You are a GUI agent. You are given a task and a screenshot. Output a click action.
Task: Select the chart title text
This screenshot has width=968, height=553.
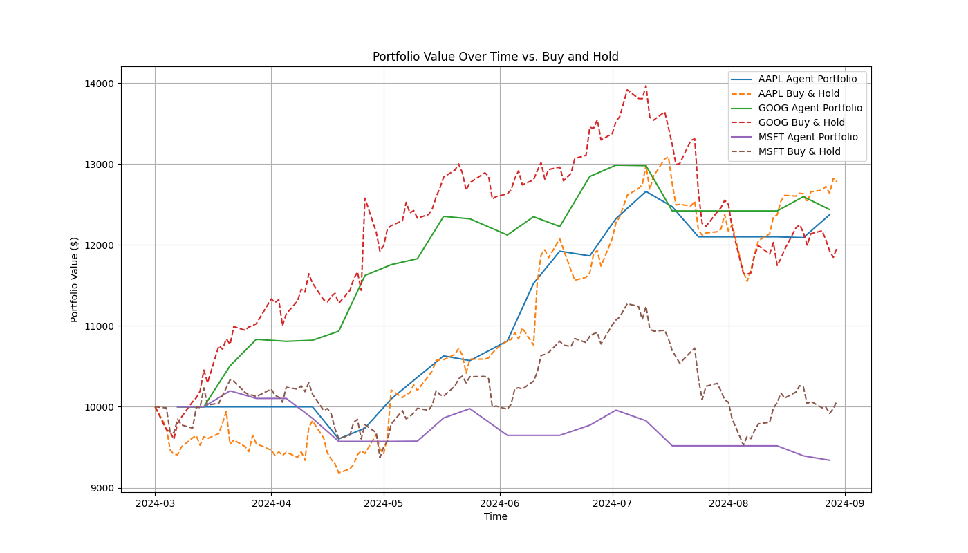tap(495, 57)
